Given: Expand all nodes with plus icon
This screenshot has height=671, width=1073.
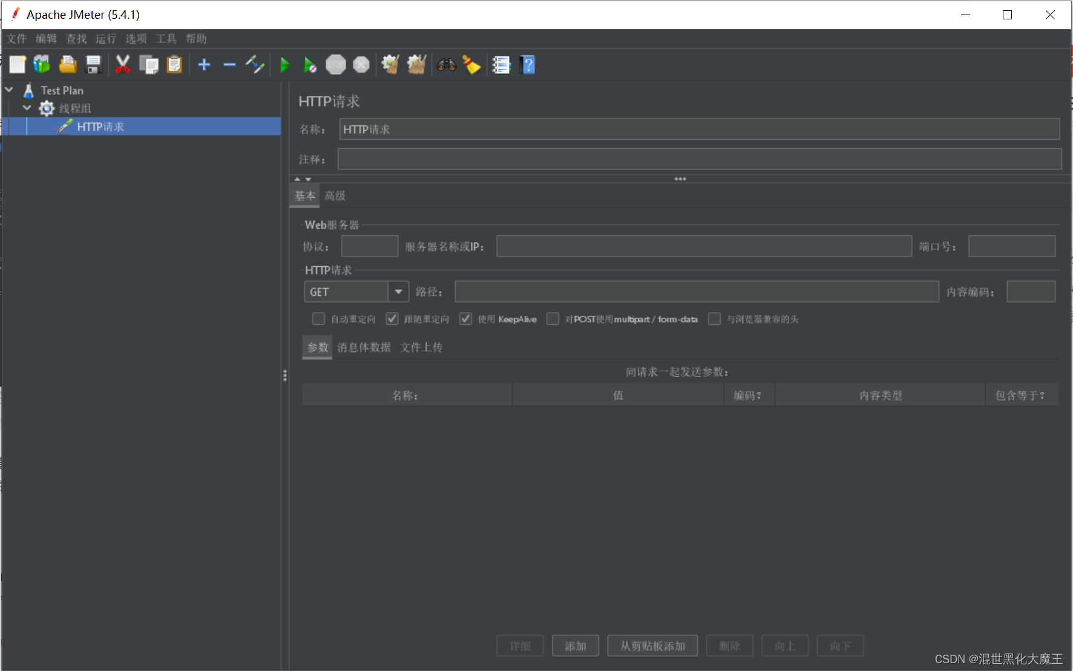Looking at the screenshot, I should click(204, 64).
